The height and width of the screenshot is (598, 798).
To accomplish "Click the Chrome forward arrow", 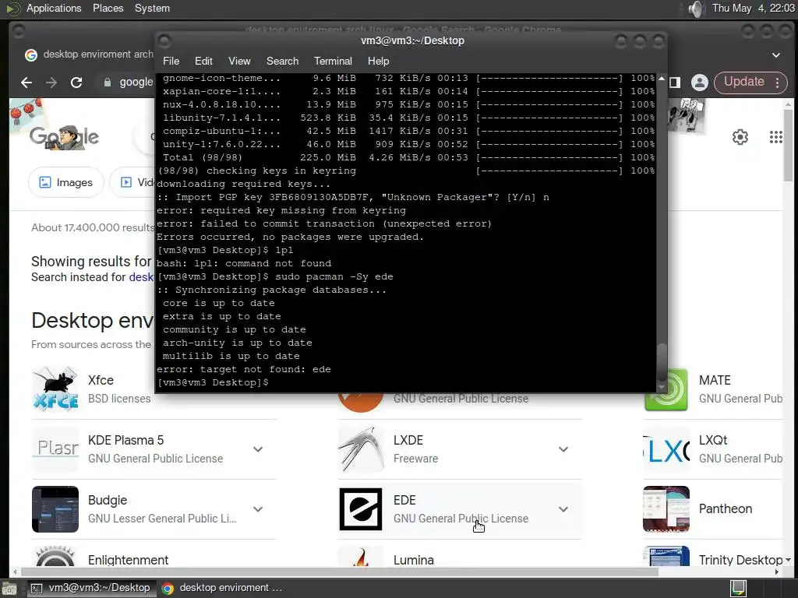I will [x=51, y=83].
